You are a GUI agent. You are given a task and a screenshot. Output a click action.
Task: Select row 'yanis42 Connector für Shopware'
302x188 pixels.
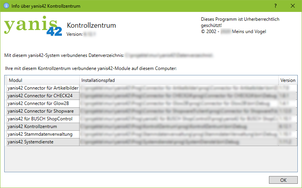click(x=152, y=111)
